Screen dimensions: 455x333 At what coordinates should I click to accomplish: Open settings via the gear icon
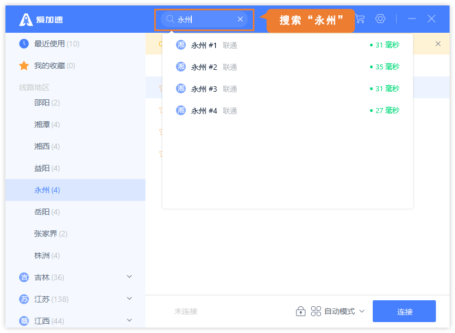pyautogui.click(x=380, y=19)
